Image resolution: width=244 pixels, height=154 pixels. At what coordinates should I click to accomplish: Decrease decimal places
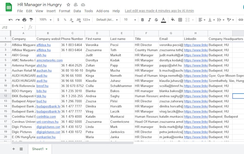pyautogui.click(x=71, y=20)
